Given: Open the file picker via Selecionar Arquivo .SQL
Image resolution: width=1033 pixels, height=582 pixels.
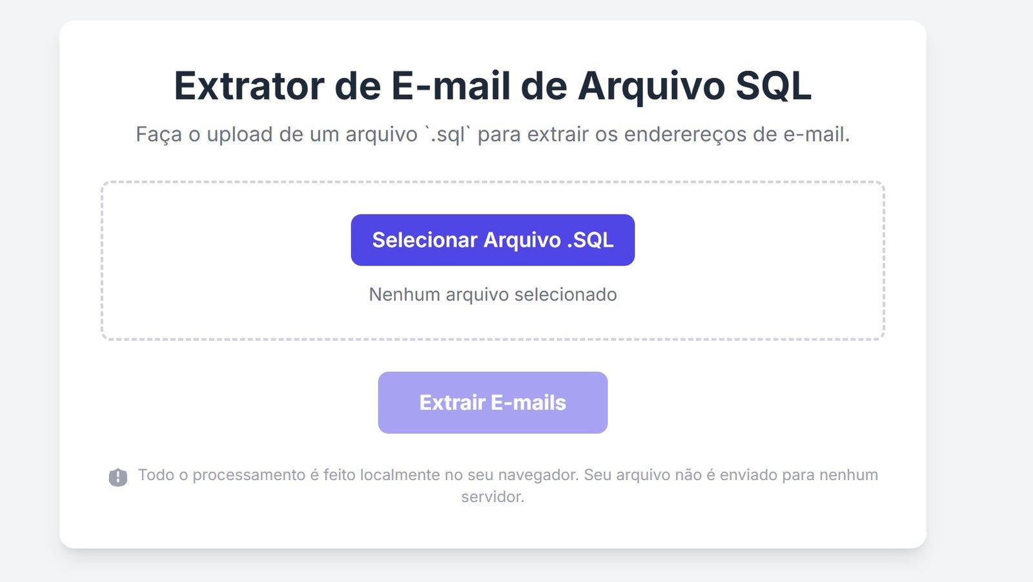Looking at the screenshot, I should (x=492, y=240).
